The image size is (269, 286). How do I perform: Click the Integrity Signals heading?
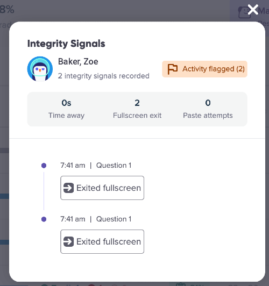[x=66, y=44]
